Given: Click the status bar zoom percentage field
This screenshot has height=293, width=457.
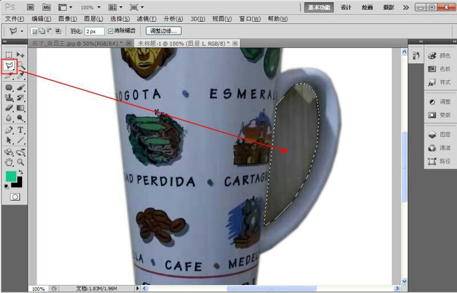Looking at the screenshot, I should pos(38,288).
